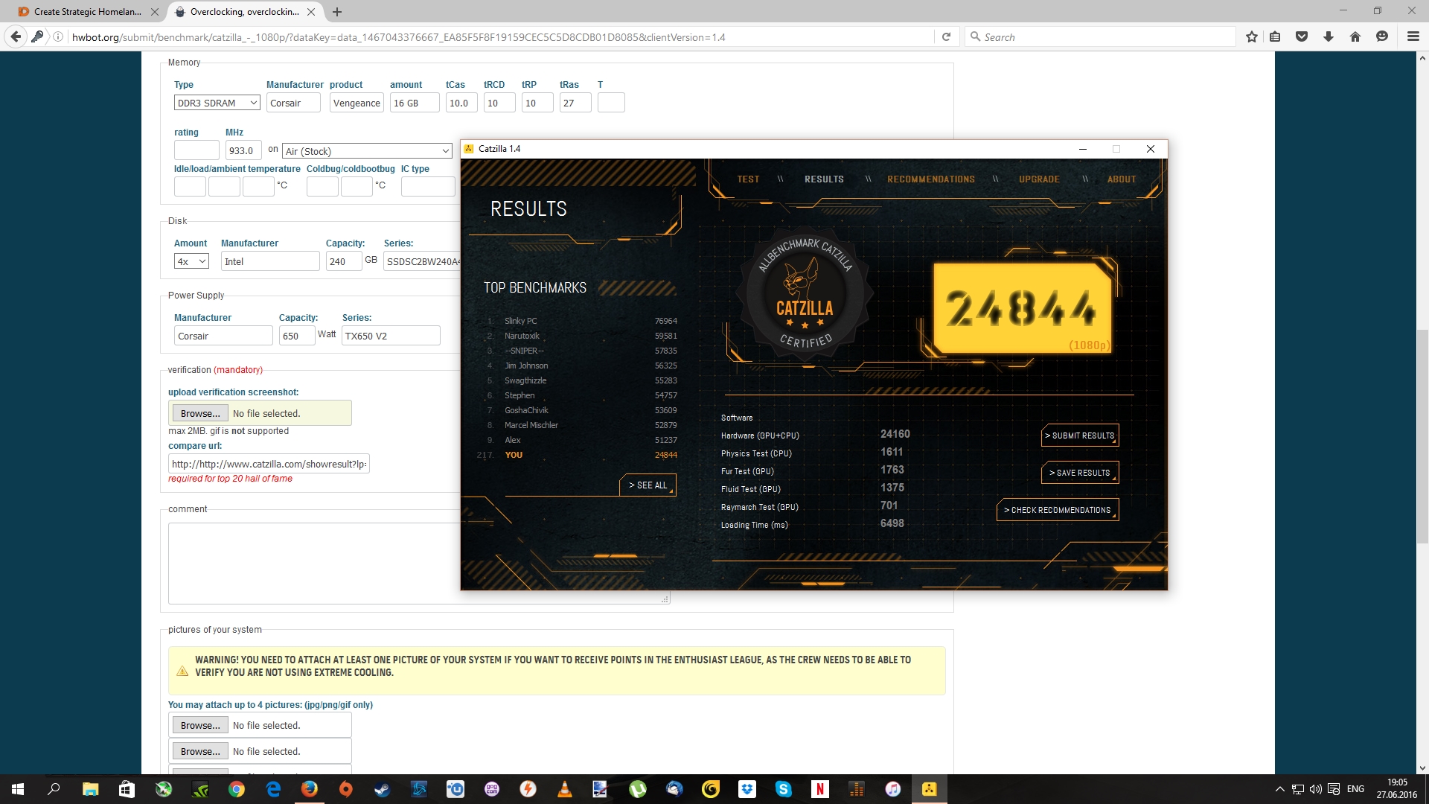The width and height of the screenshot is (1429, 804).
Task: Select 'Slinky PC' in top benchmarks
Action: coord(520,321)
